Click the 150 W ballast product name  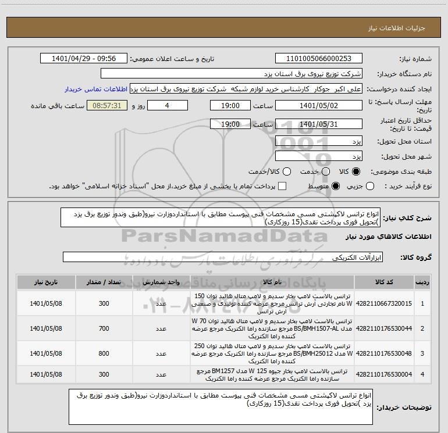click(272, 303)
